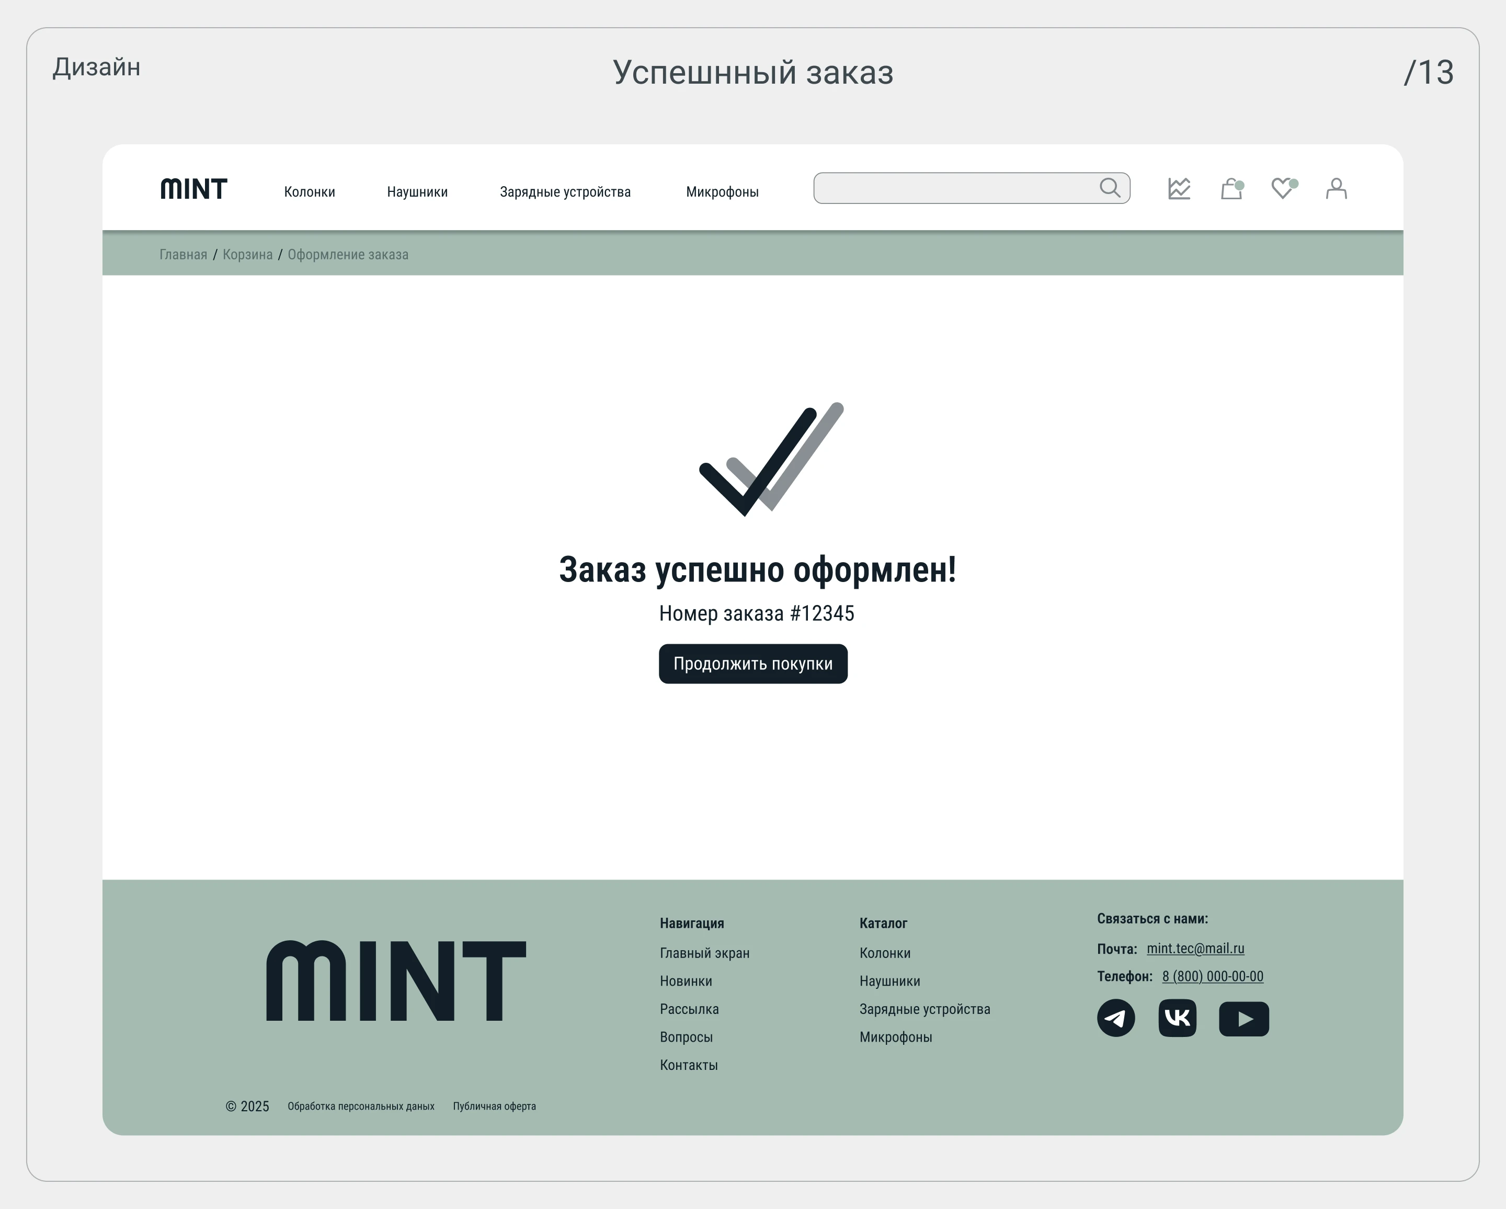Open the YouTube icon in the footer
1506x1209 pixels.
1244,1019
